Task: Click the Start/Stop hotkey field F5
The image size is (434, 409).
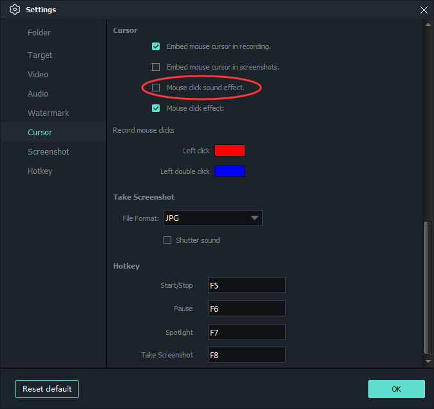Action: coord(247,285)
